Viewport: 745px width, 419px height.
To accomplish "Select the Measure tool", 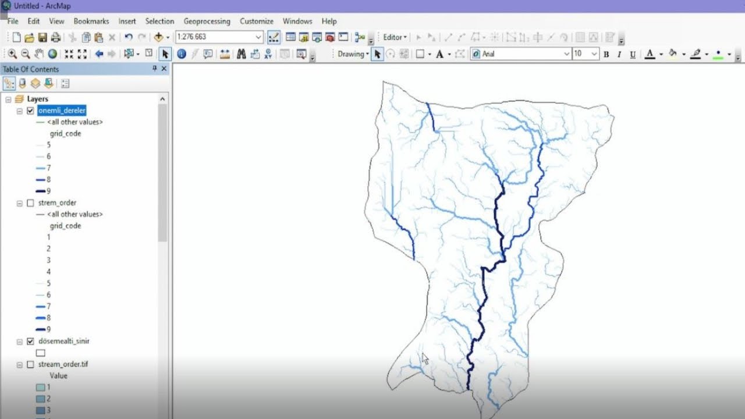I will click(x=225, y=54).
